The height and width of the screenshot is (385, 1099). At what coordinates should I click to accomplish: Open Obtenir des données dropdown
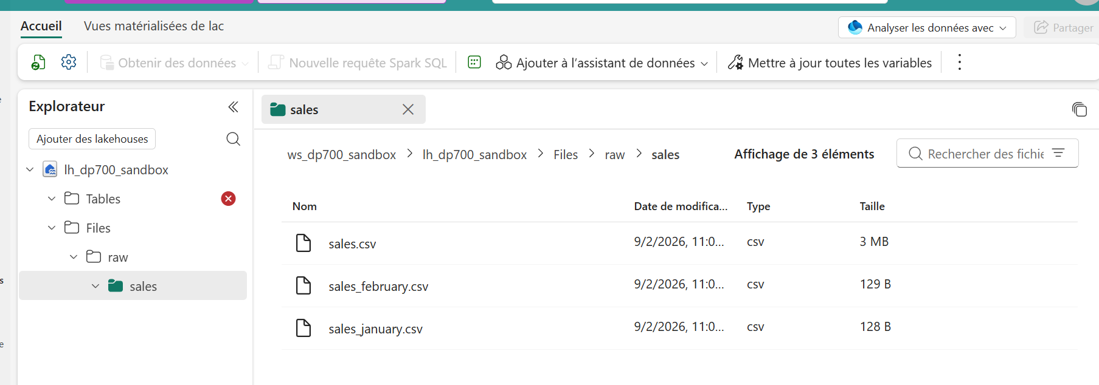tap(175, 63)
